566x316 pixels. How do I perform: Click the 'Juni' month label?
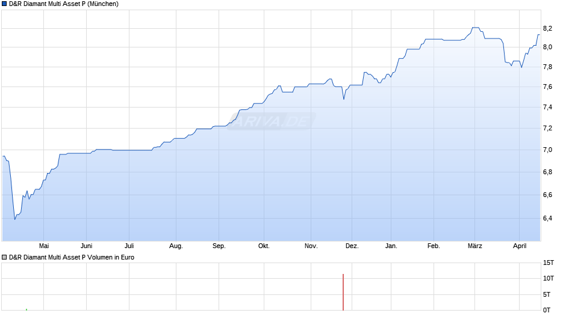86,246
